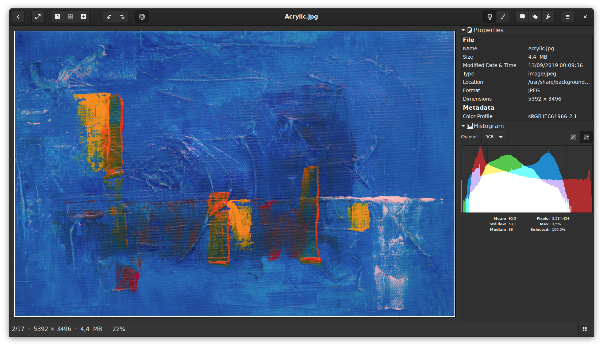
Task: Set zoom to 100% actual size
Action: pyautogui.click(x=58, y=17)
